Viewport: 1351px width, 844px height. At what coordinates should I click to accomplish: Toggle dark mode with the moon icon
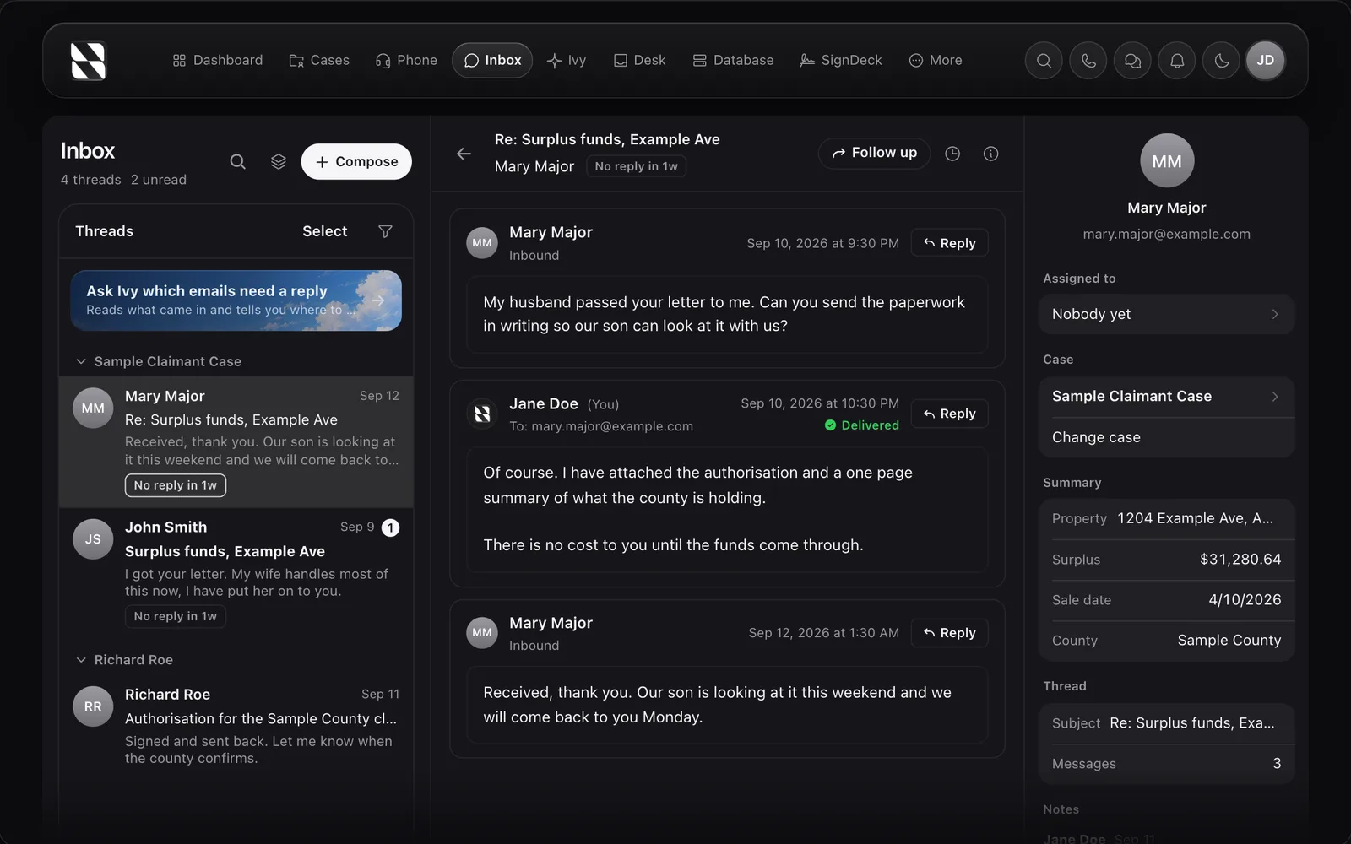[x=1221, y=61]
